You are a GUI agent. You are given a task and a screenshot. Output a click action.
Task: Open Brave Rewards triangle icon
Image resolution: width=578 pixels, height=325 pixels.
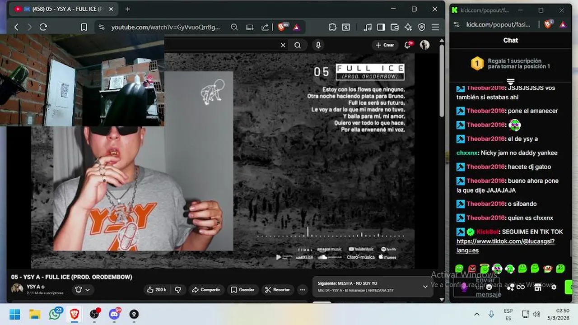(x=296, y=27)
